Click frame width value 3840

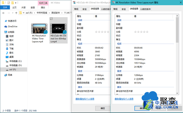[x=97, y=51]
